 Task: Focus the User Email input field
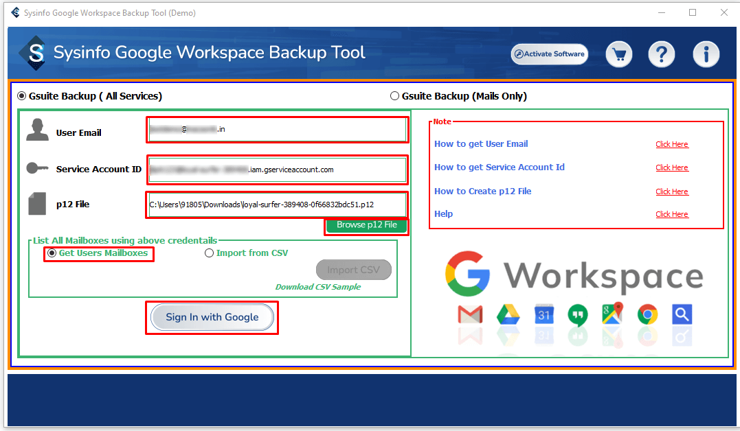point(277,129)
